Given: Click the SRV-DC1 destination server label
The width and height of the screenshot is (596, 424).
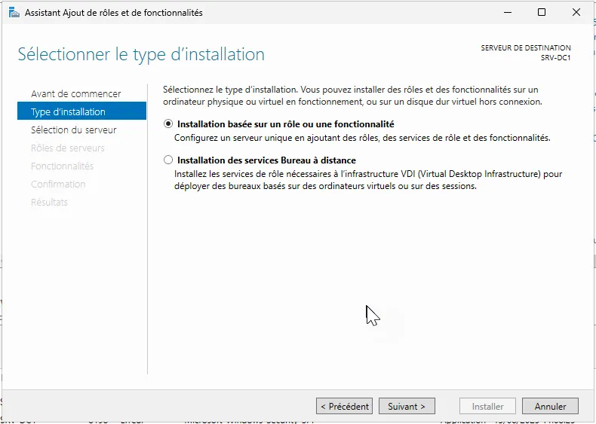Looking at the screenshot, I should tap(555, 58).
